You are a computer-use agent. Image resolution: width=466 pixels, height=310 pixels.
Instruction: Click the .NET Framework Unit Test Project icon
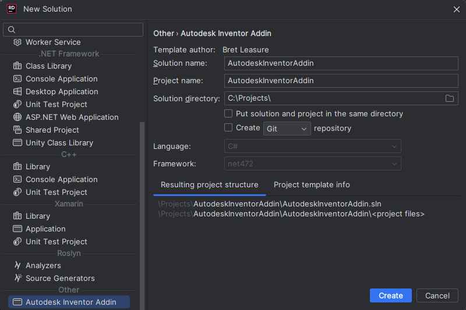[17, 104]
